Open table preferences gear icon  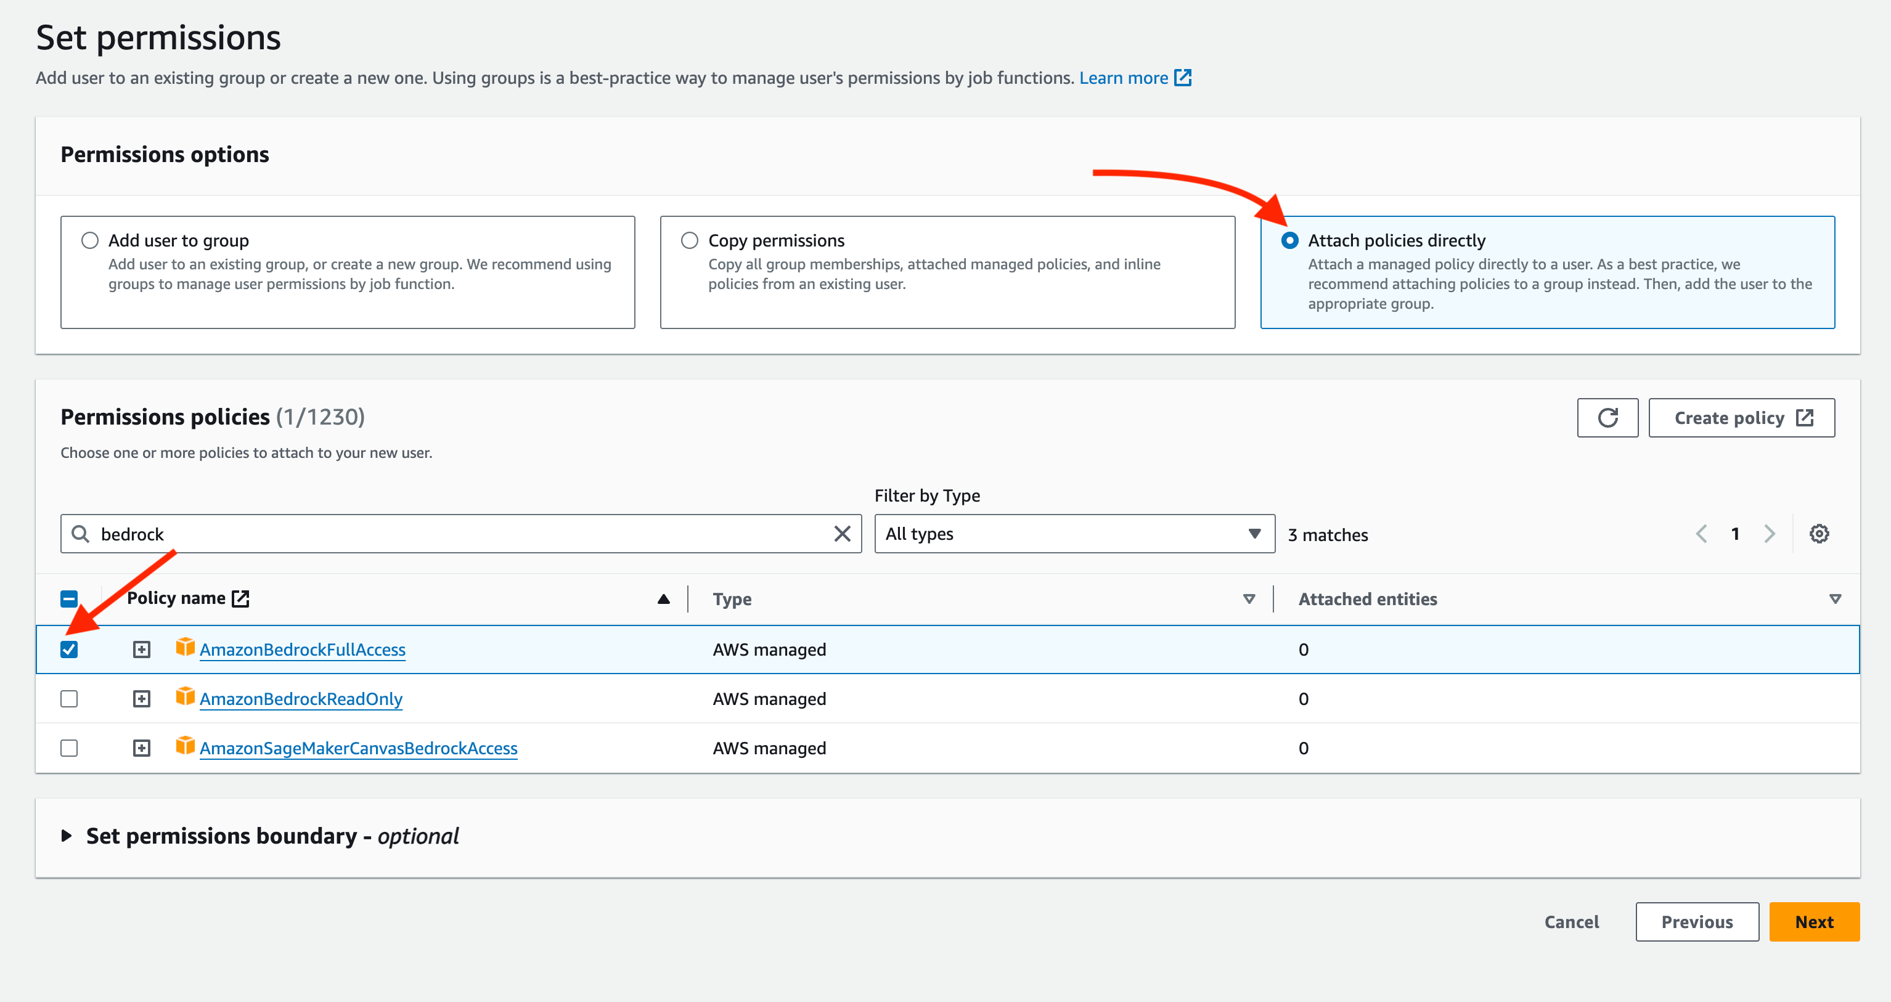click(x=1818, y=534)
